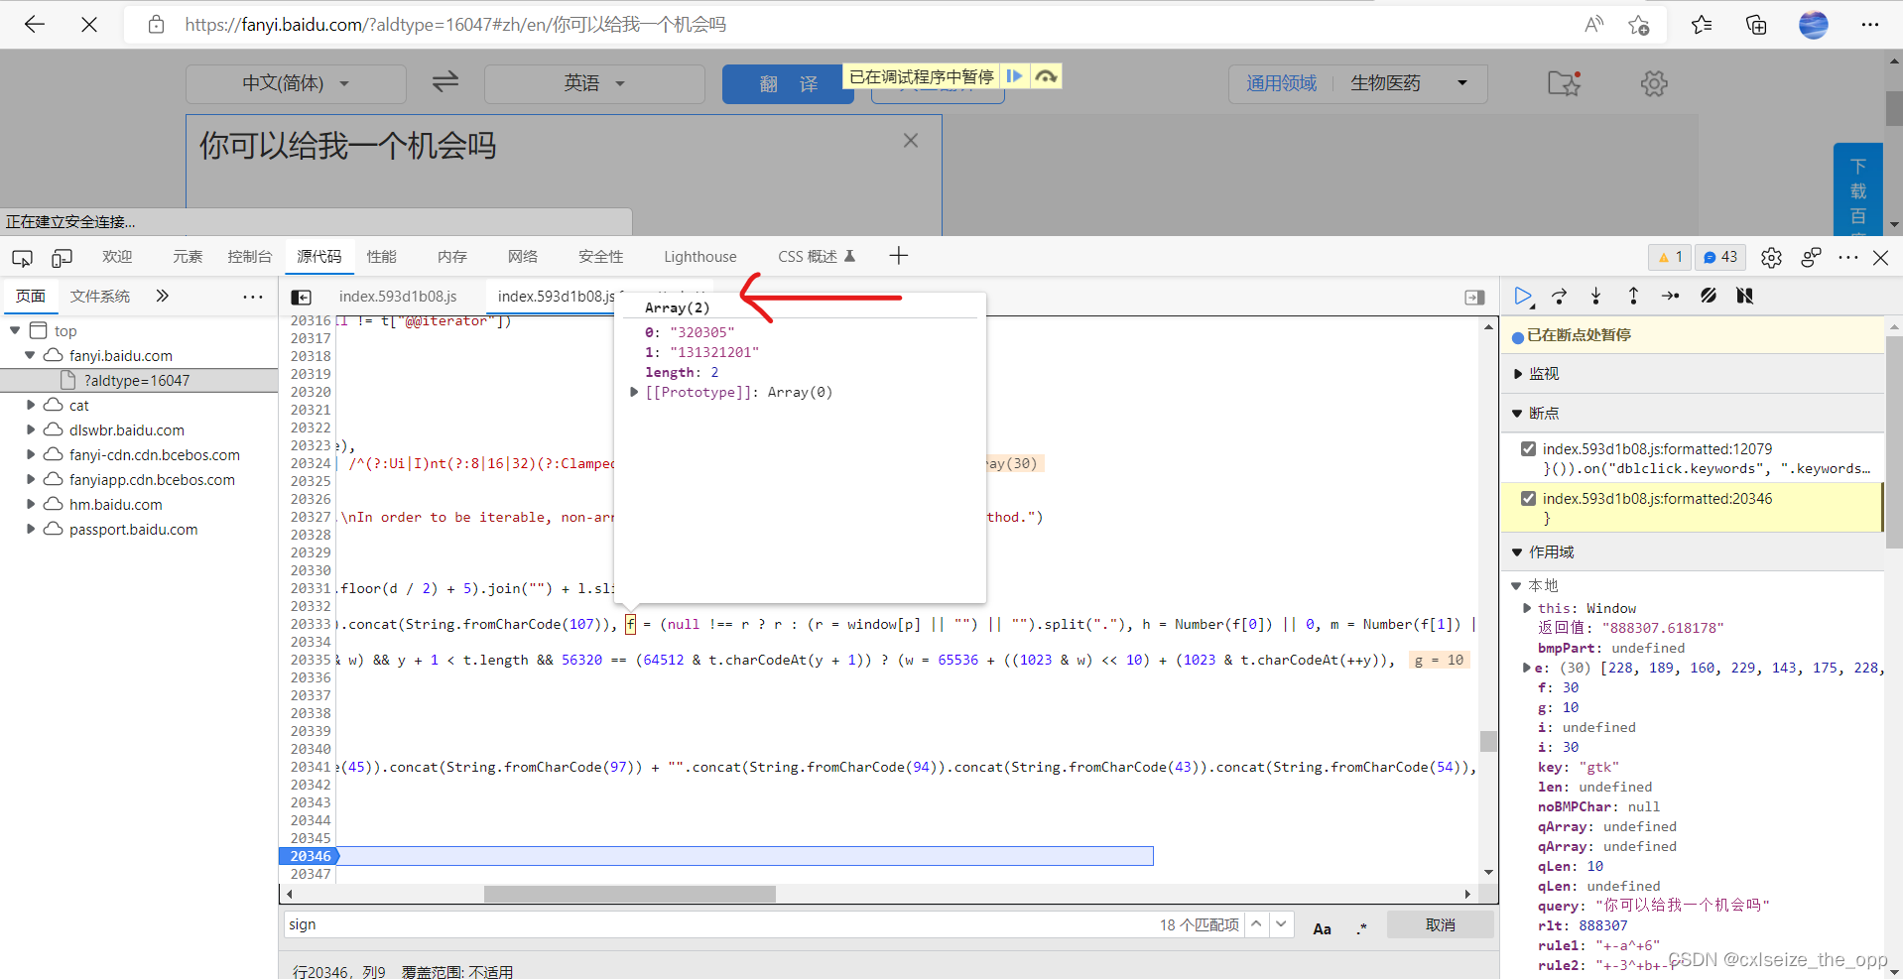The width and height of the screenshot is (1903, 979).
Task: Open the element inspect tool in DevTools
Action: tap(21, 256)
